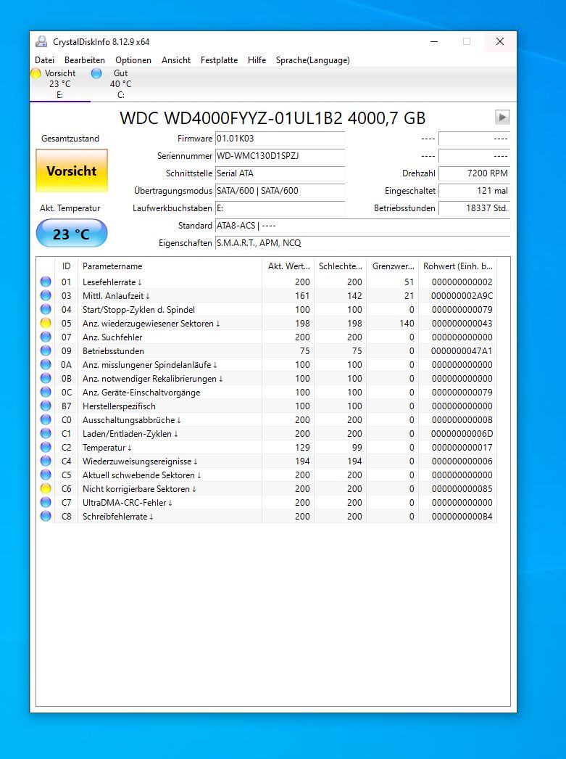Click the status icon for Aktuell schwebende Sektoren

click(46, 475)
